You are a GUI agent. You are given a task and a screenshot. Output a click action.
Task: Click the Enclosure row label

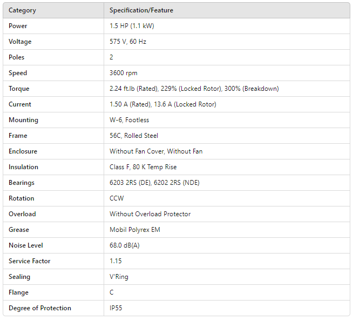pos(23,151)
